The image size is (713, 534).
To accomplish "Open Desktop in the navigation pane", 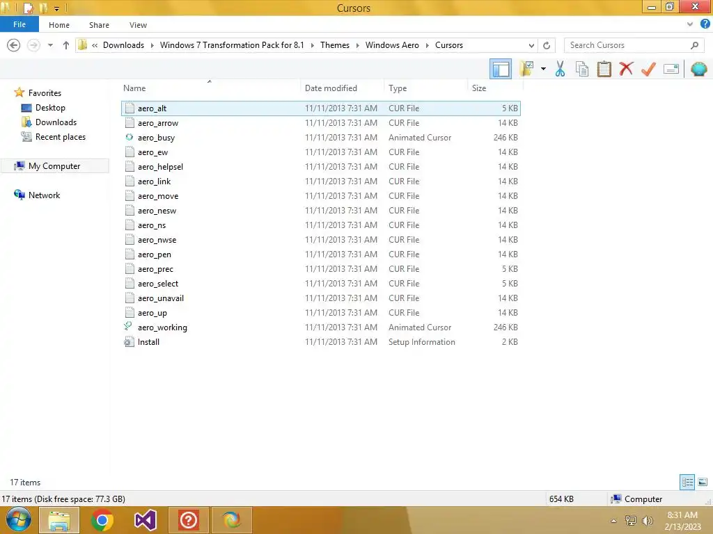I will pos(50,108).
